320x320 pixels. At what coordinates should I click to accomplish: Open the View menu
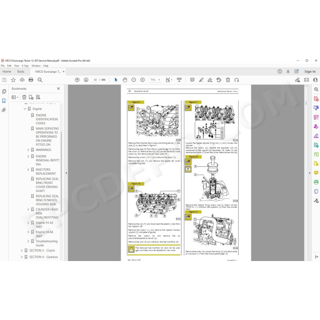16,66
